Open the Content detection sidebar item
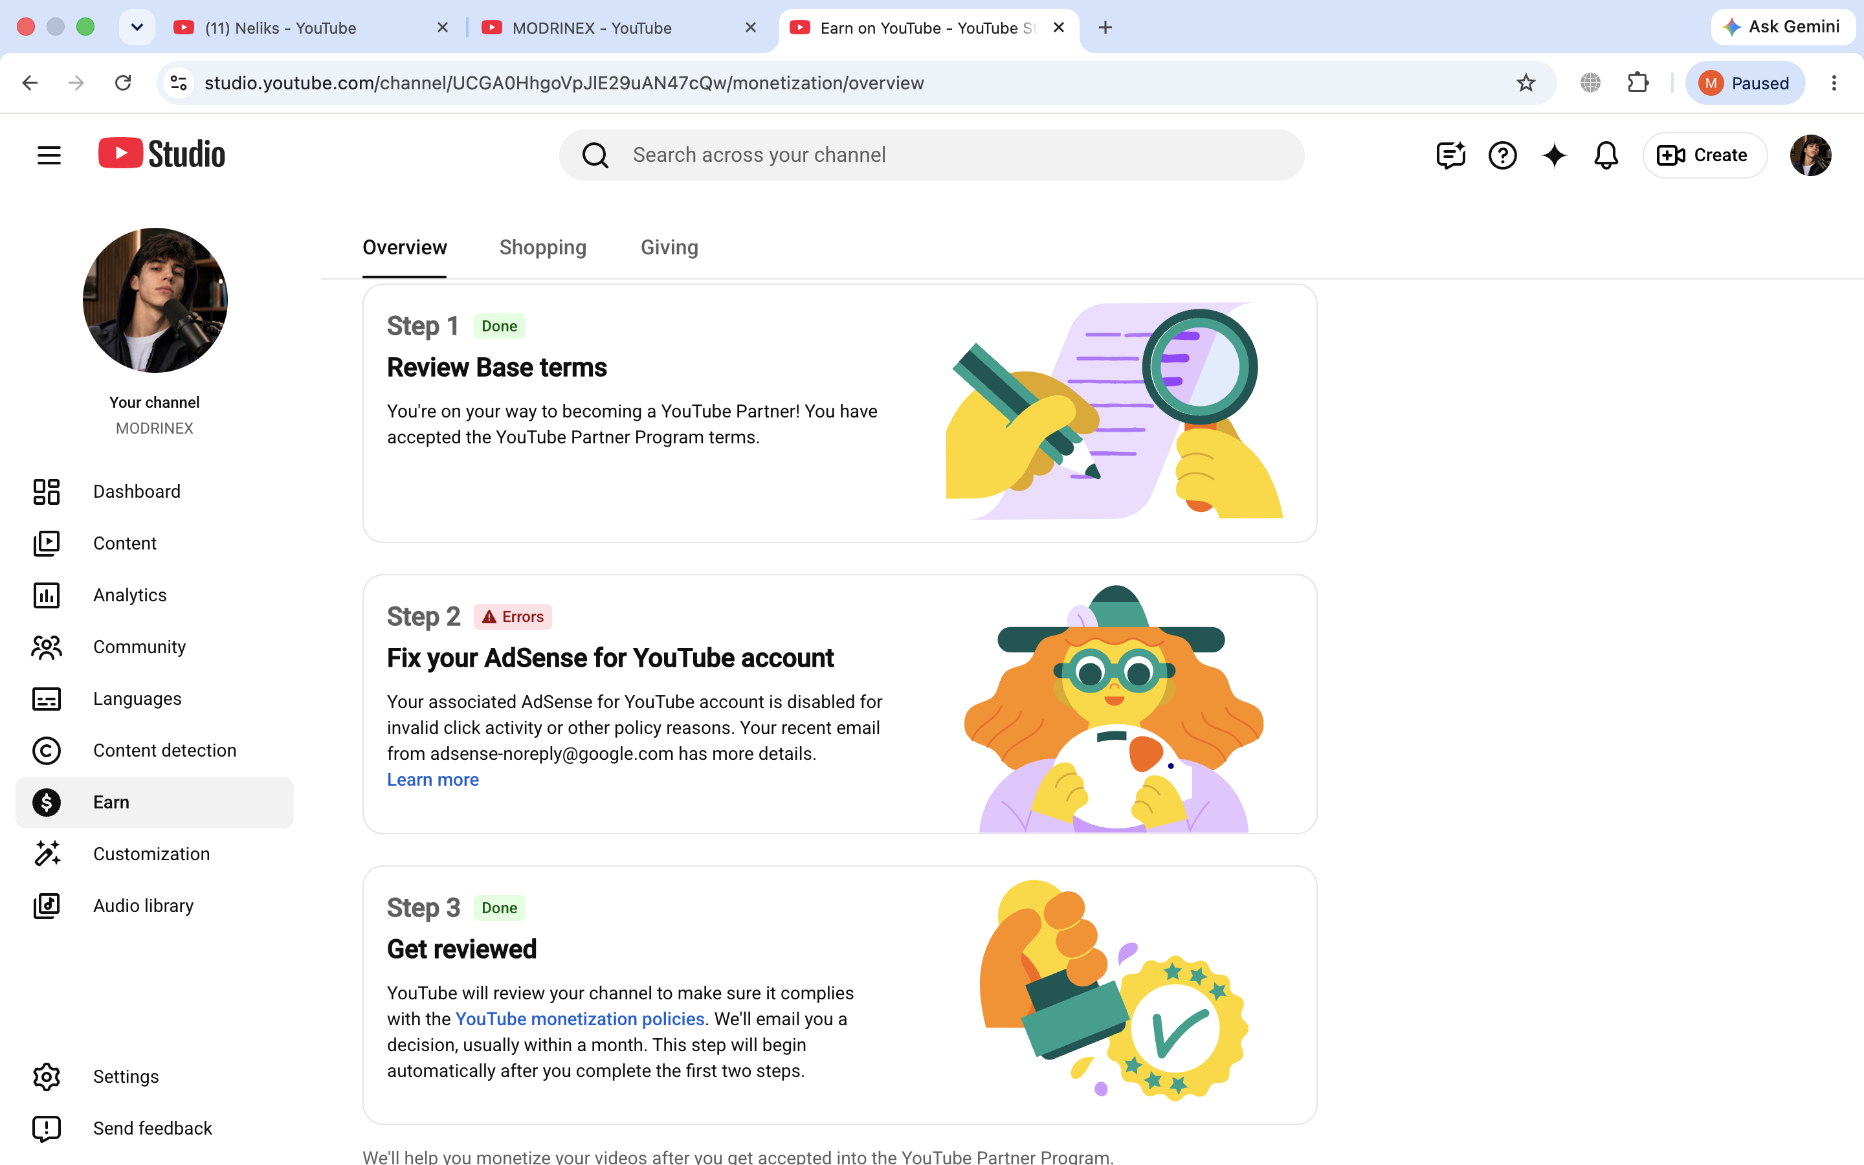Viewport: 1864px width, 1165px height. click(x=154, y=751)
